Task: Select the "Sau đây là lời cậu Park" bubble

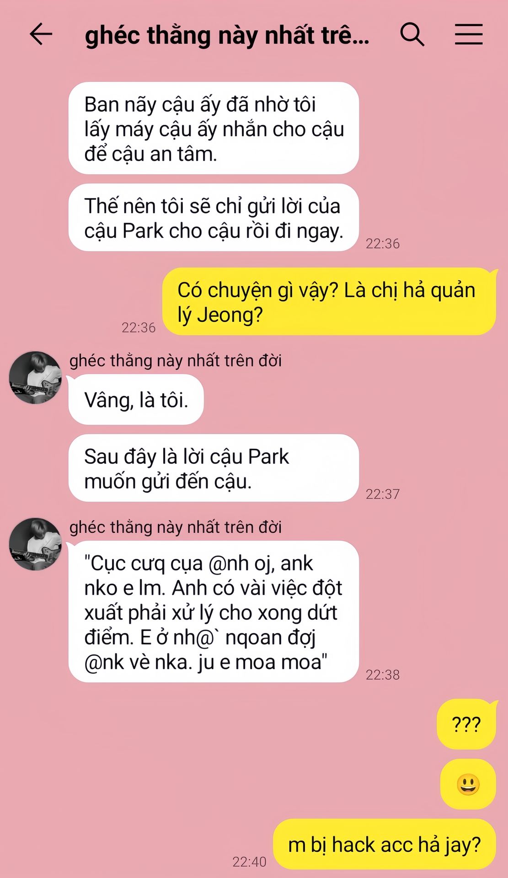Action: click(214, 468)
